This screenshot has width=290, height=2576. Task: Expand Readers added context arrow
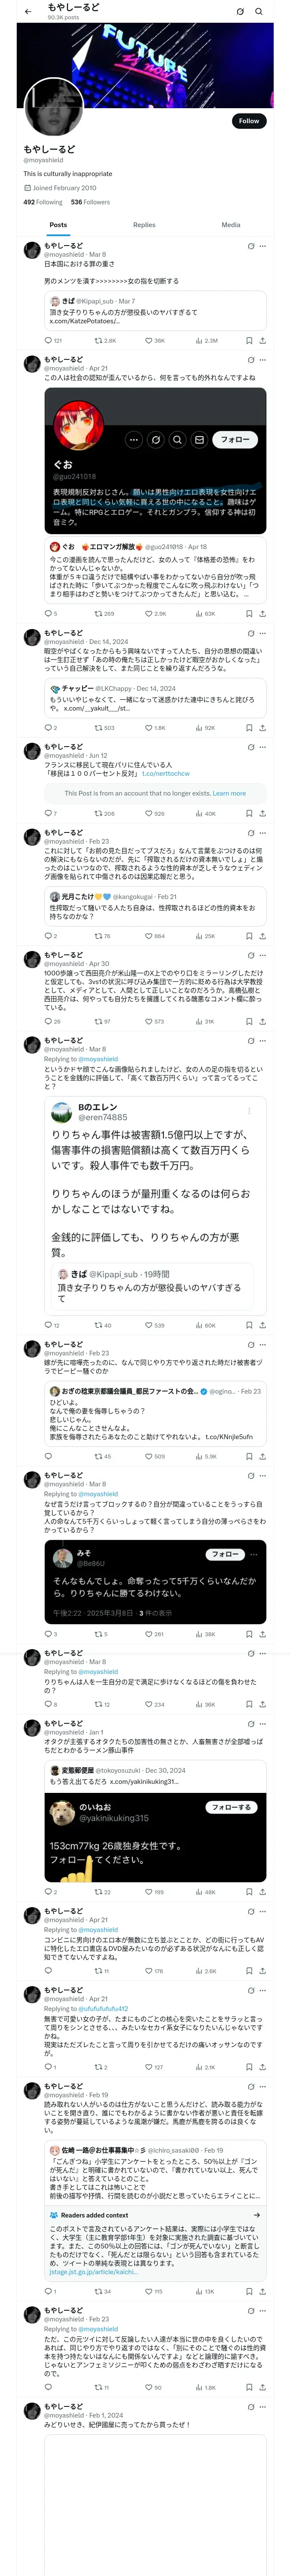[x=257, y=2215]
